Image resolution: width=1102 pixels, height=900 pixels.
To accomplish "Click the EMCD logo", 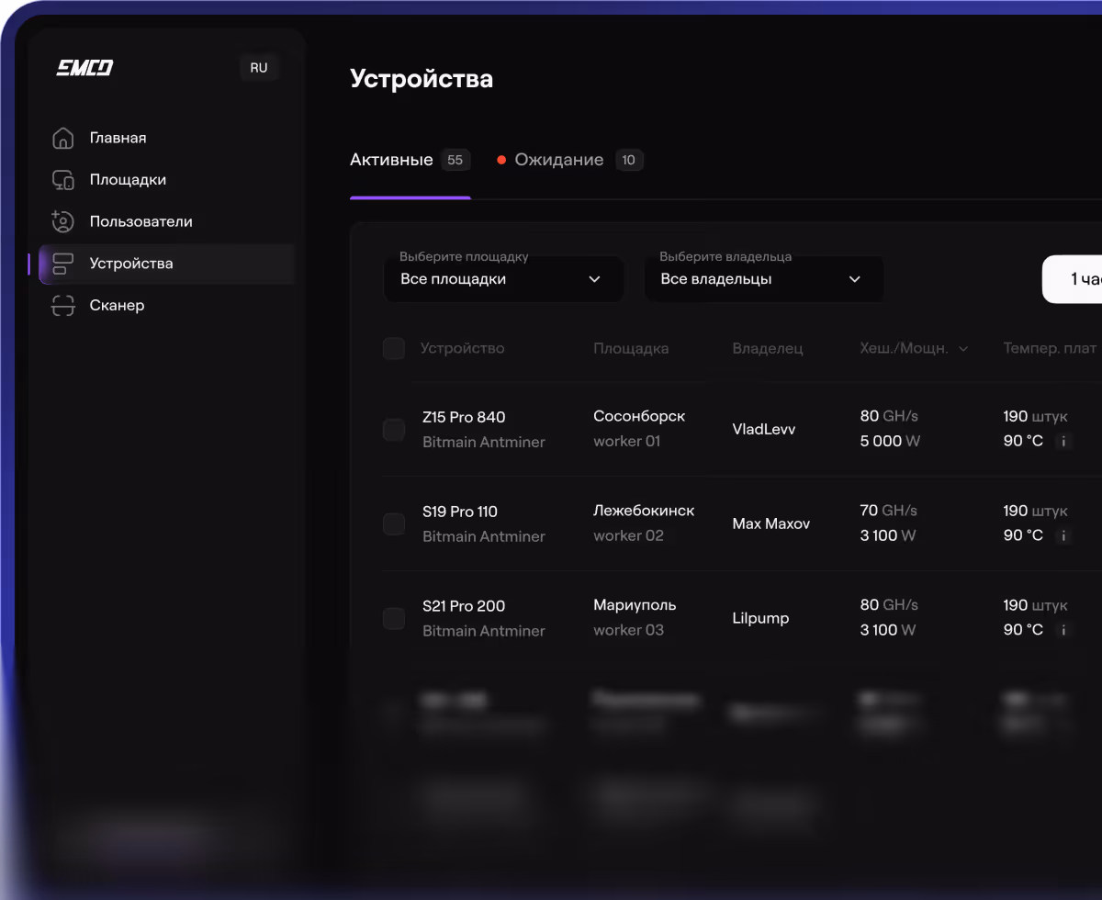I will [x=84, y=68].
